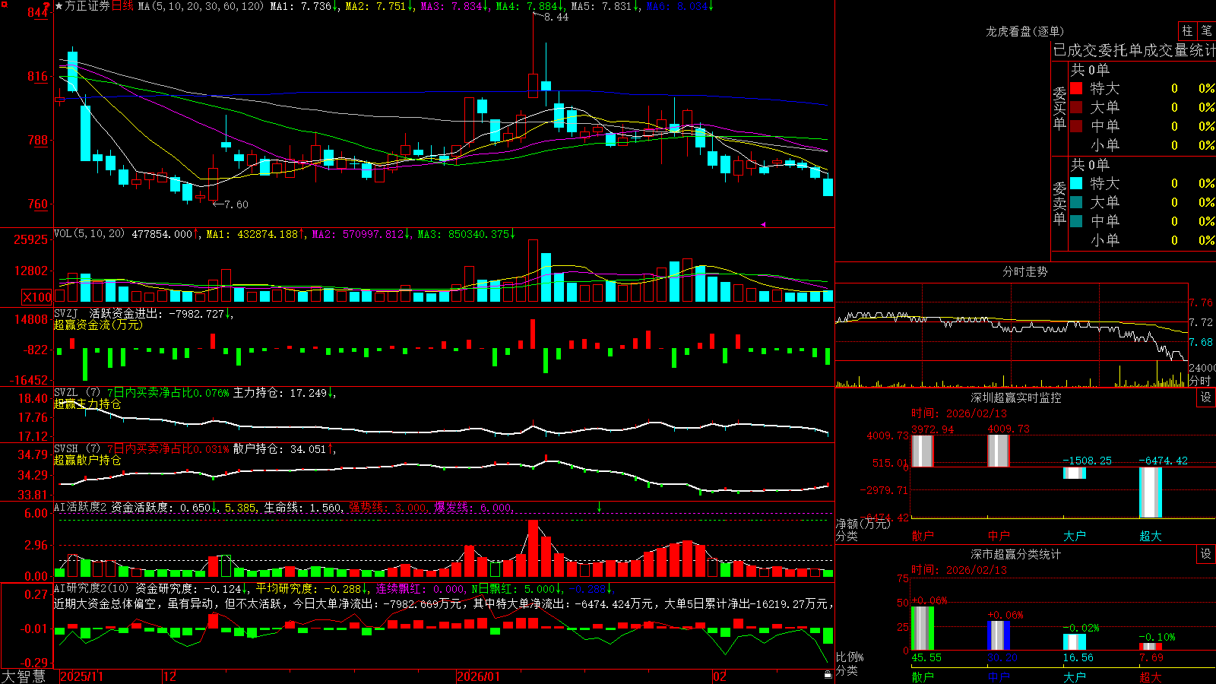Image resolution: width=1216 pixels, height=684 pixels.
Task: Click the 2026/01 date marker
Action: 478,676
